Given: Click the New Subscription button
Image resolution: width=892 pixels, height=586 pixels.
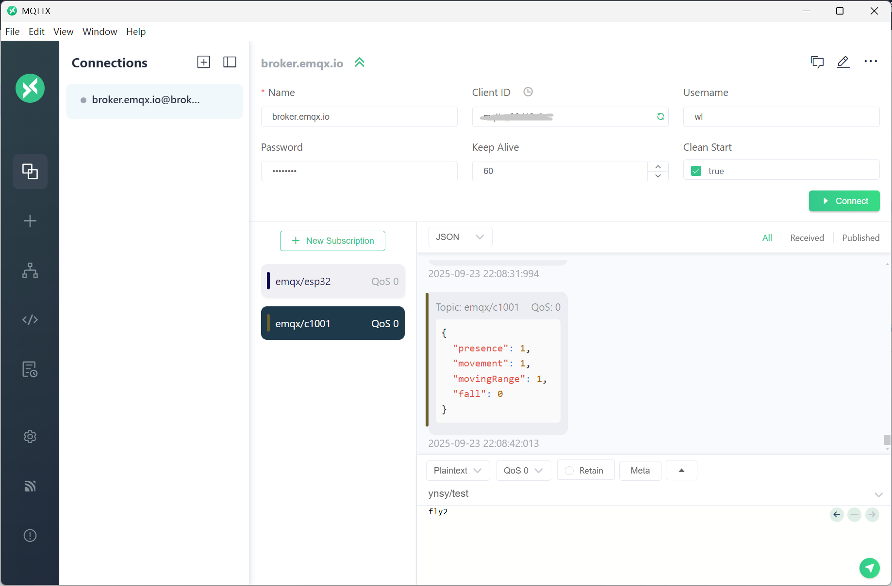Looking at the screenshot, I should 332,241.
